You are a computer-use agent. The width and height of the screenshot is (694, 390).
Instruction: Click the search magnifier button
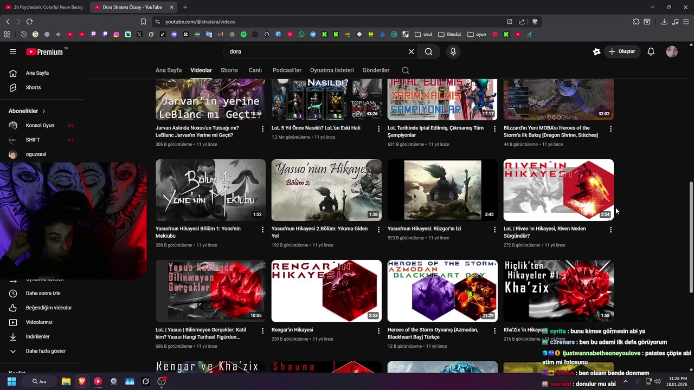(x=429, y=51)
